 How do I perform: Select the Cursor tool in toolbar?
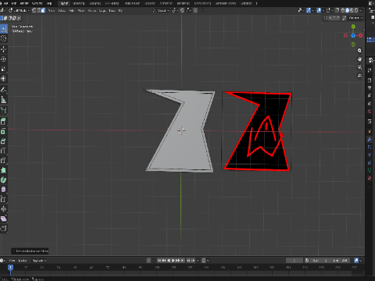[4, 38]
